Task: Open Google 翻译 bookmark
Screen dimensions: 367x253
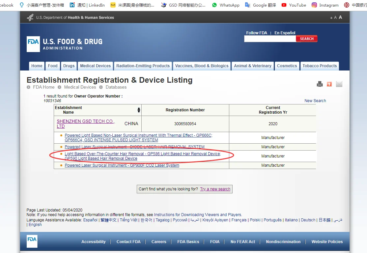Action: tap(260, 5)
